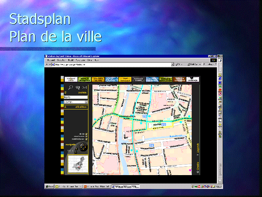Click the hourglass icon next to afdrukken
Viewport: 262px width, 197px height.
point(65,107)
